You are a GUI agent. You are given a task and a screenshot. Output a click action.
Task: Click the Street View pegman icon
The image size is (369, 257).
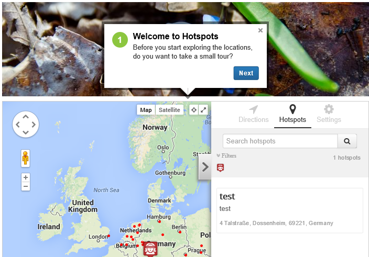(25, 158)
